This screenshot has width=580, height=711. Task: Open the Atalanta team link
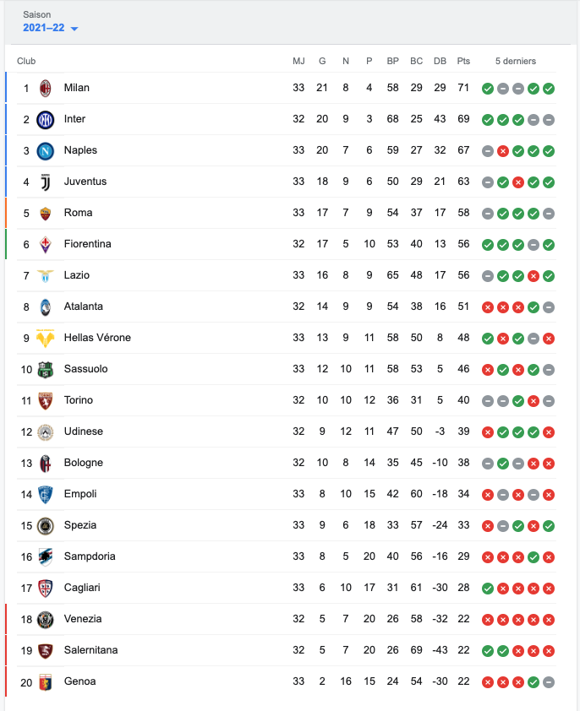point(83,307)
